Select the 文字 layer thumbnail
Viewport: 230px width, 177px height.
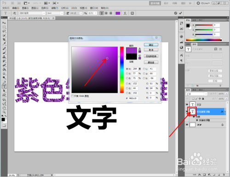(192, 105)
